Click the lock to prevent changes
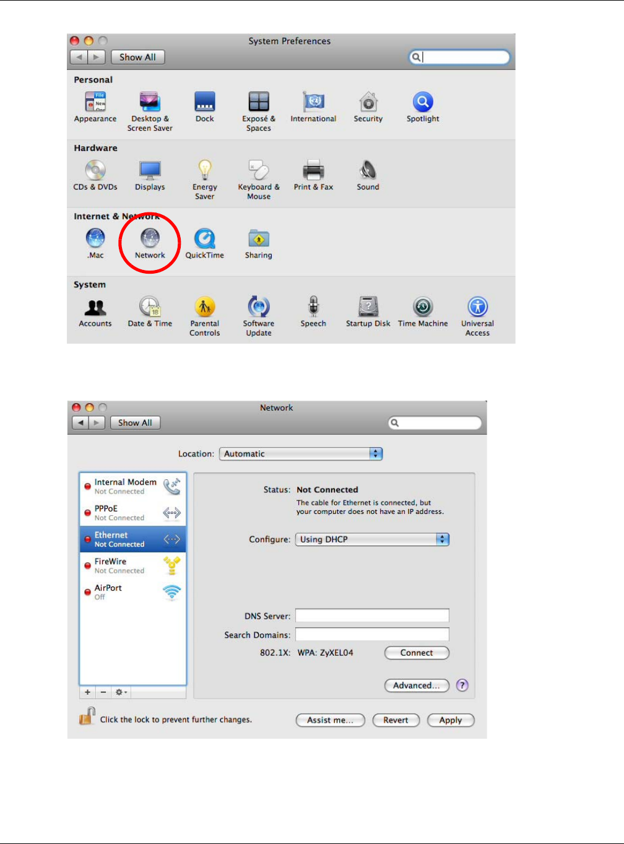 coord(87,716)
